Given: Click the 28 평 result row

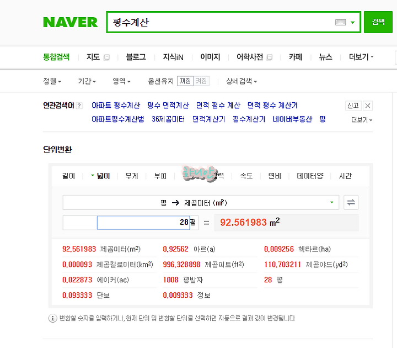Looking at the screenshot, I should pyautogui.click(x=273, y=280).
